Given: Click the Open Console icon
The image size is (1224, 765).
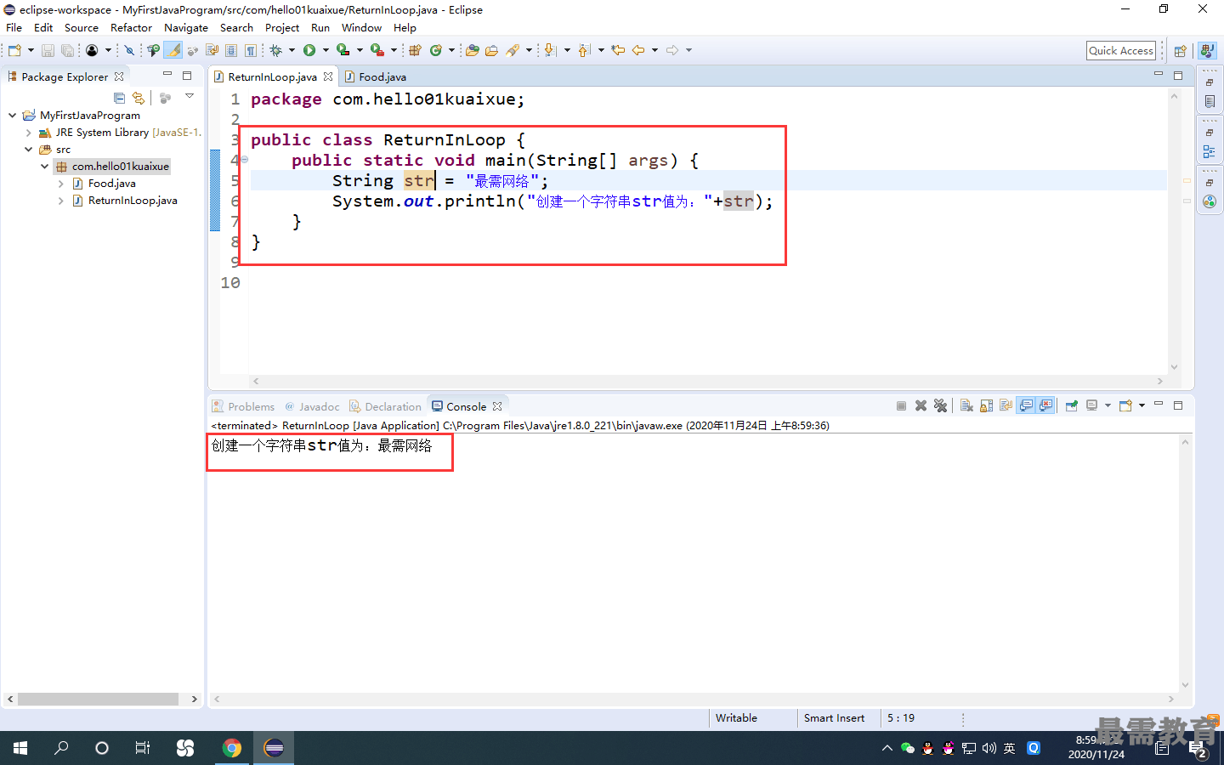Looking at the screenshot, I should pyautogui.click(x=1125, y=405).
